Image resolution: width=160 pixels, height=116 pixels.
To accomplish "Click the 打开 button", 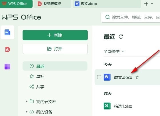I will (55, 49).
